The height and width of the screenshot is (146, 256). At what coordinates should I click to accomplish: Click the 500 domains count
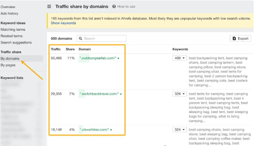61,38
